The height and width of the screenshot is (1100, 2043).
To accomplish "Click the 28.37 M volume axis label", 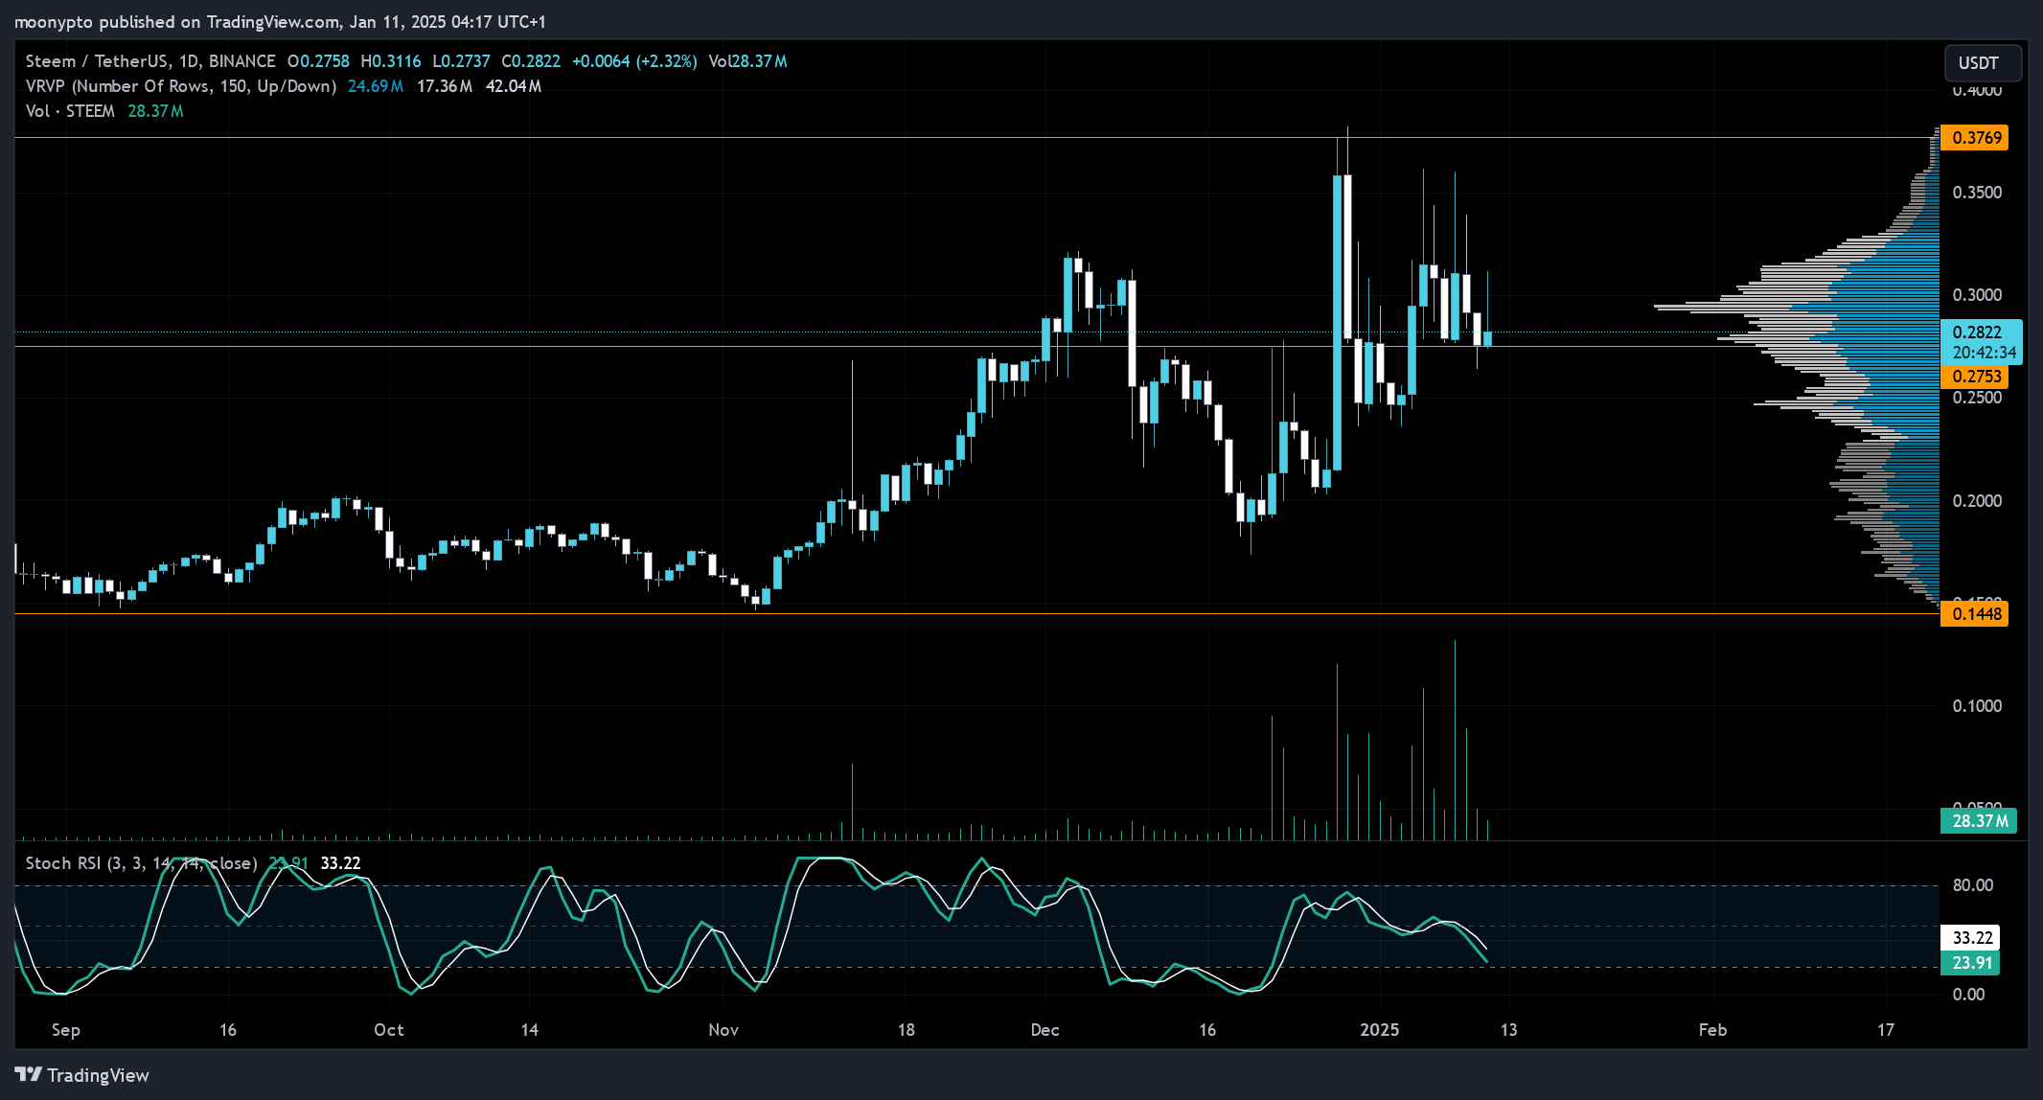I will click(1980, 821).
